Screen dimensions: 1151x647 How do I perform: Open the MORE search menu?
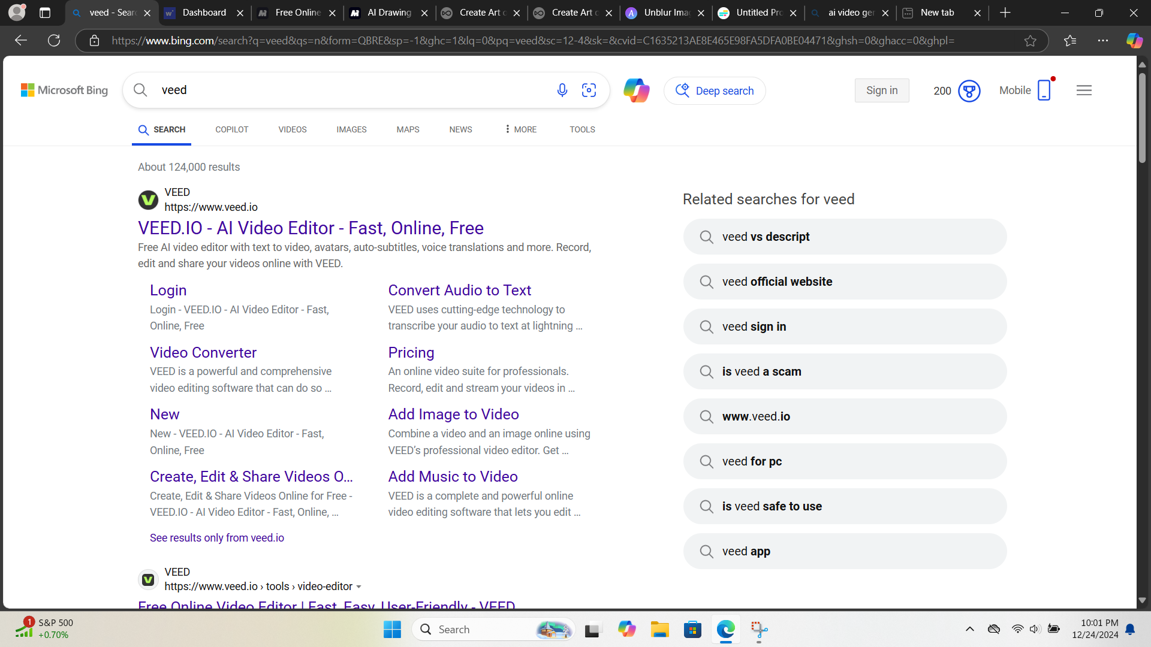(520, 129)
